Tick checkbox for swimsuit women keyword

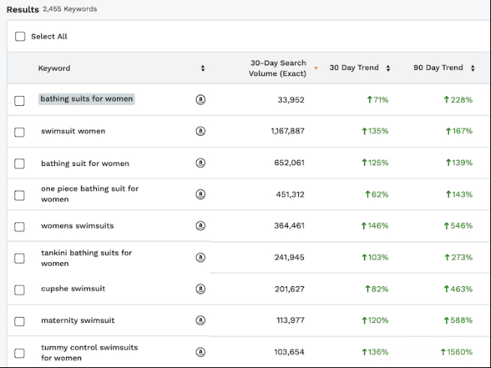[20, 132]
